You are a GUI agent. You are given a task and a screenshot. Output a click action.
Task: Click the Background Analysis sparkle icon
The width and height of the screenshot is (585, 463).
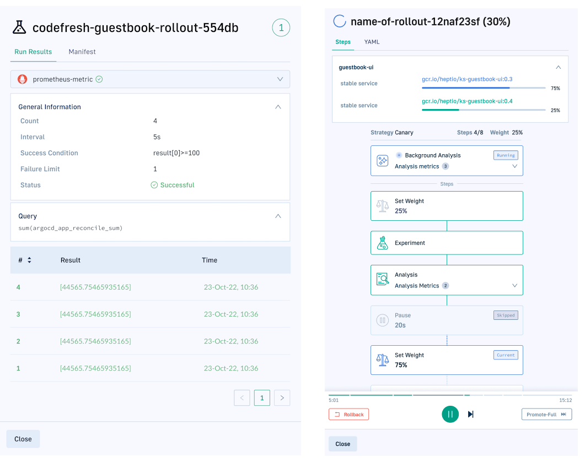382,161
